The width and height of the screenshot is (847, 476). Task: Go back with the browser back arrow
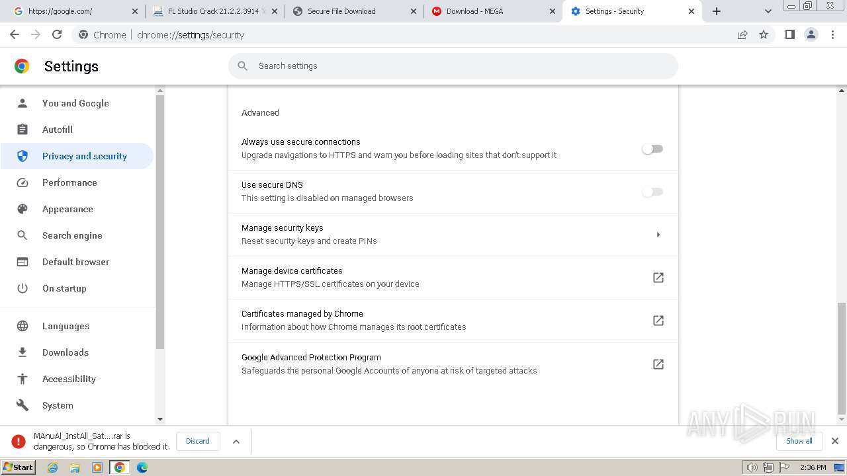coord(15,35)
